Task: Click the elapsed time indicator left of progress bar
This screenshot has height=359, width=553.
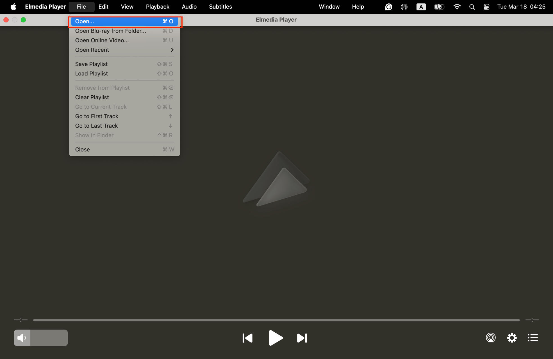Action: [21, 320]
